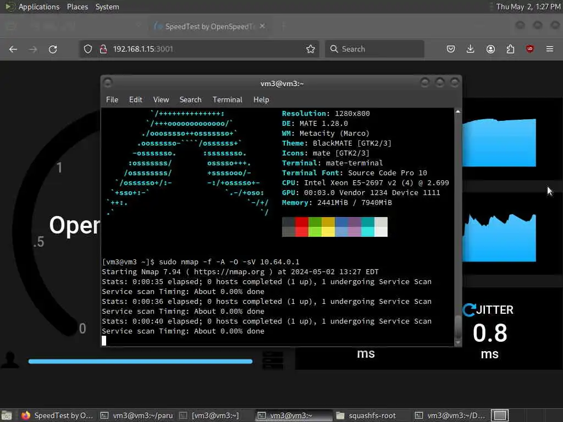
Task: Switch to SpeedTest Firefox taskbar entry
Action: tap(57, 415)
